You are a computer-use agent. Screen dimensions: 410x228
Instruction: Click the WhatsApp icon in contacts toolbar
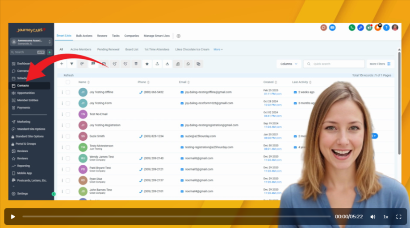click(x=188, y=64)
